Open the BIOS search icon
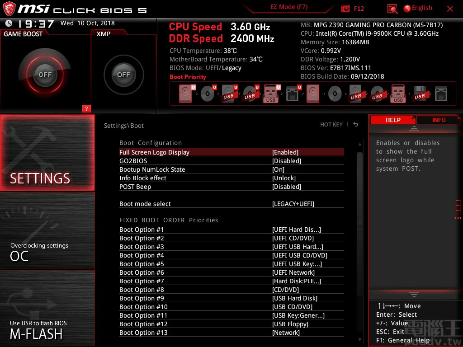This screenshot has width=463, height=347. pyautogui.click(x=392, y=9)
